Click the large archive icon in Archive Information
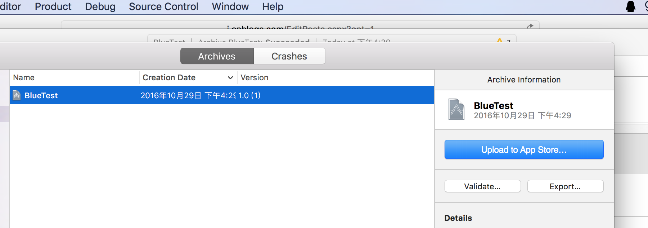The height and width of the screenshot is (228, 648). click(456, 109)
